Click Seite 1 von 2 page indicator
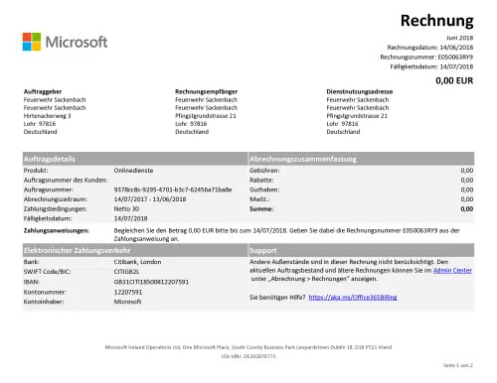The width and height of the screenshot is (497, 383). pyautogui.click(x=458, y=365)
